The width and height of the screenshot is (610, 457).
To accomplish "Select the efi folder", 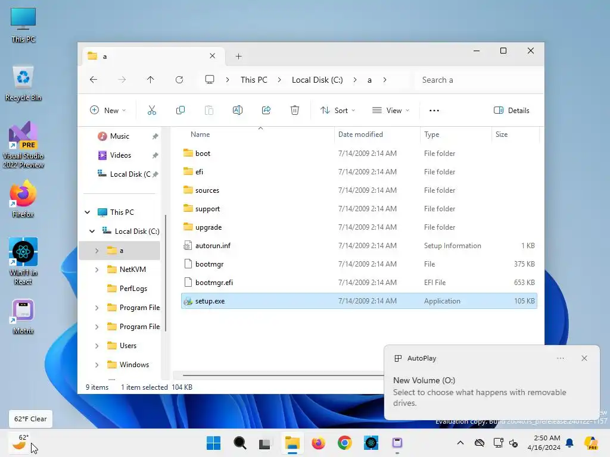I will coord(359,172).
